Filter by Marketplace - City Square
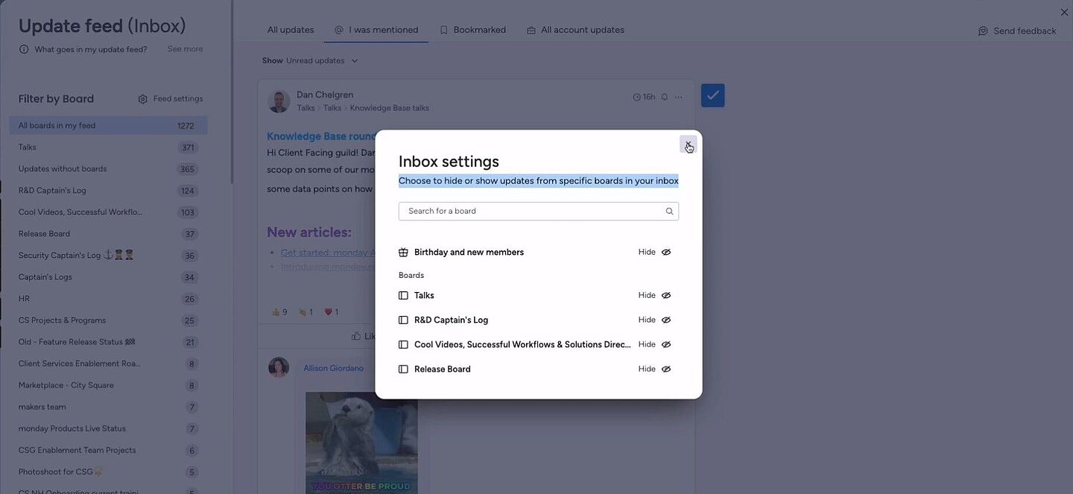Viewport: 1073px width, 494px height. click(108, 384)
